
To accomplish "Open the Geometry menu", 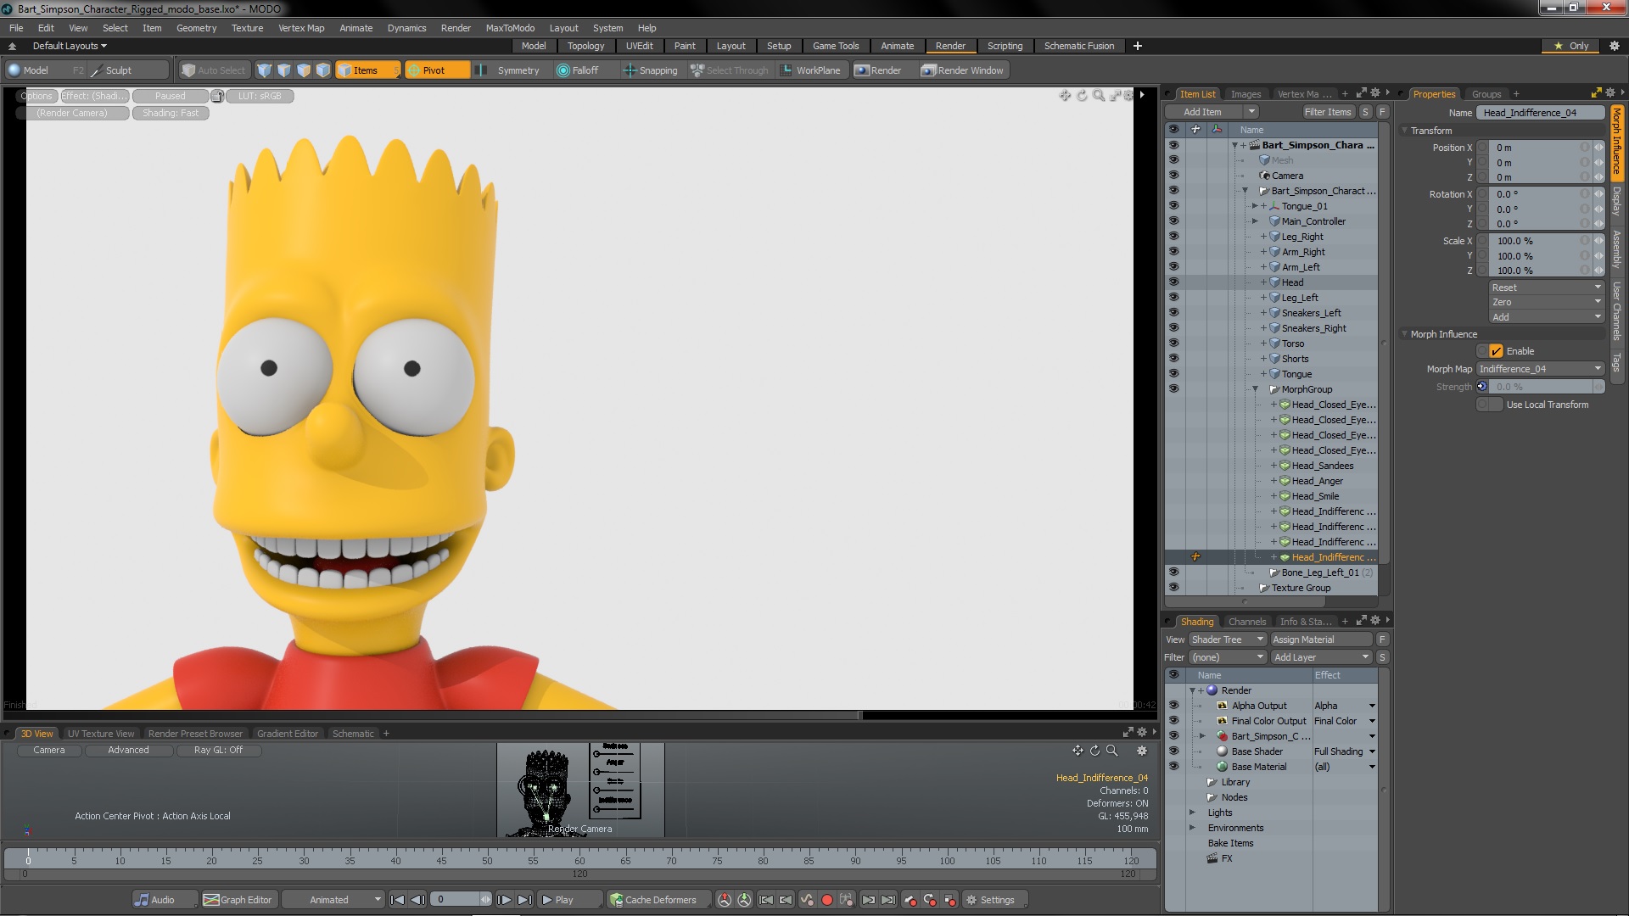I will click(x=196, y=28).
